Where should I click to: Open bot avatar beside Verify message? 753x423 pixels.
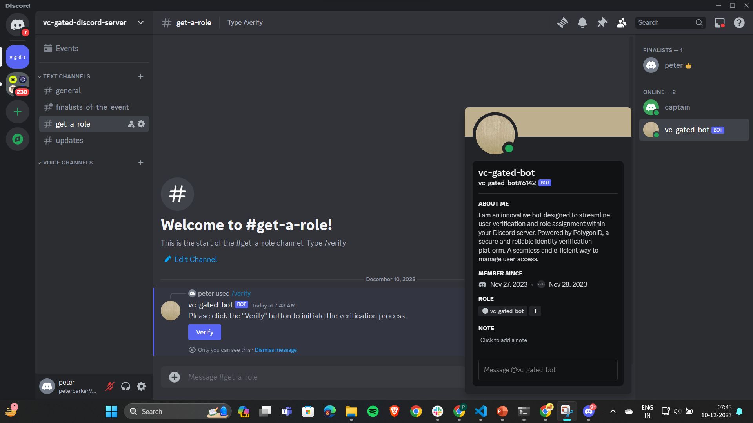(x=171, y=311)
